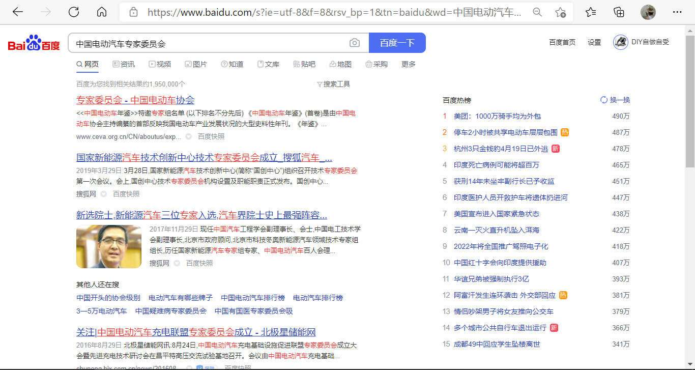
Task: Click related search 中国开头的协会级别
Action: point(108,298)
